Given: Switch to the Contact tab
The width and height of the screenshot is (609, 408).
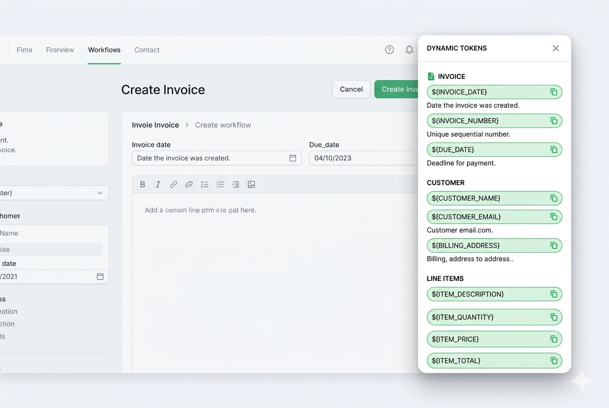Looking at the screenshot, I should [x=146, y=50].
